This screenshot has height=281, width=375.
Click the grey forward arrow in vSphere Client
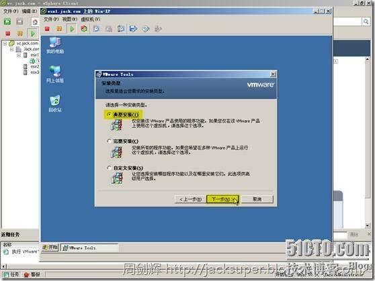pyautogui.click(x=19, y=22)
